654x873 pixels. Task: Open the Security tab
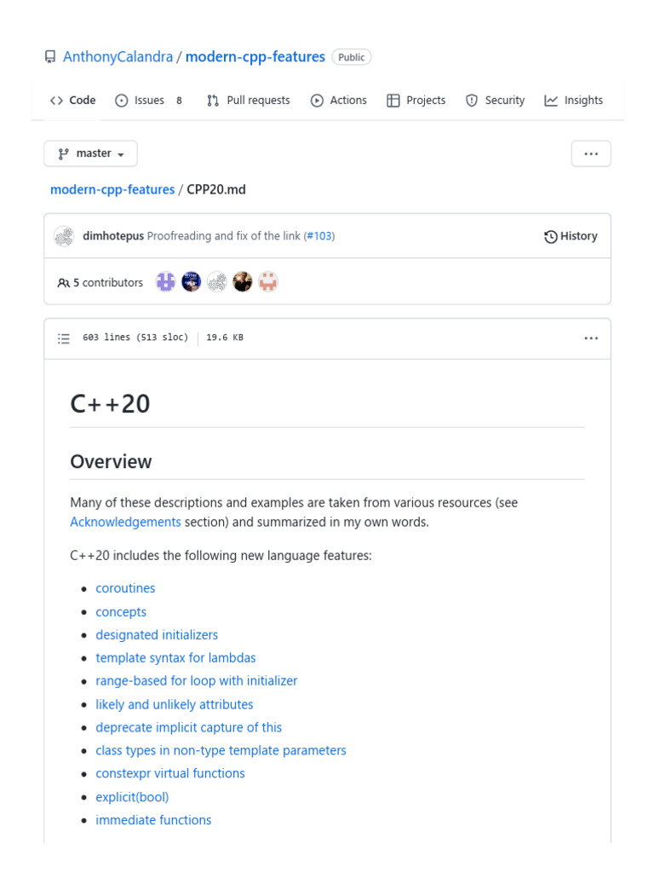pos(496,101)
